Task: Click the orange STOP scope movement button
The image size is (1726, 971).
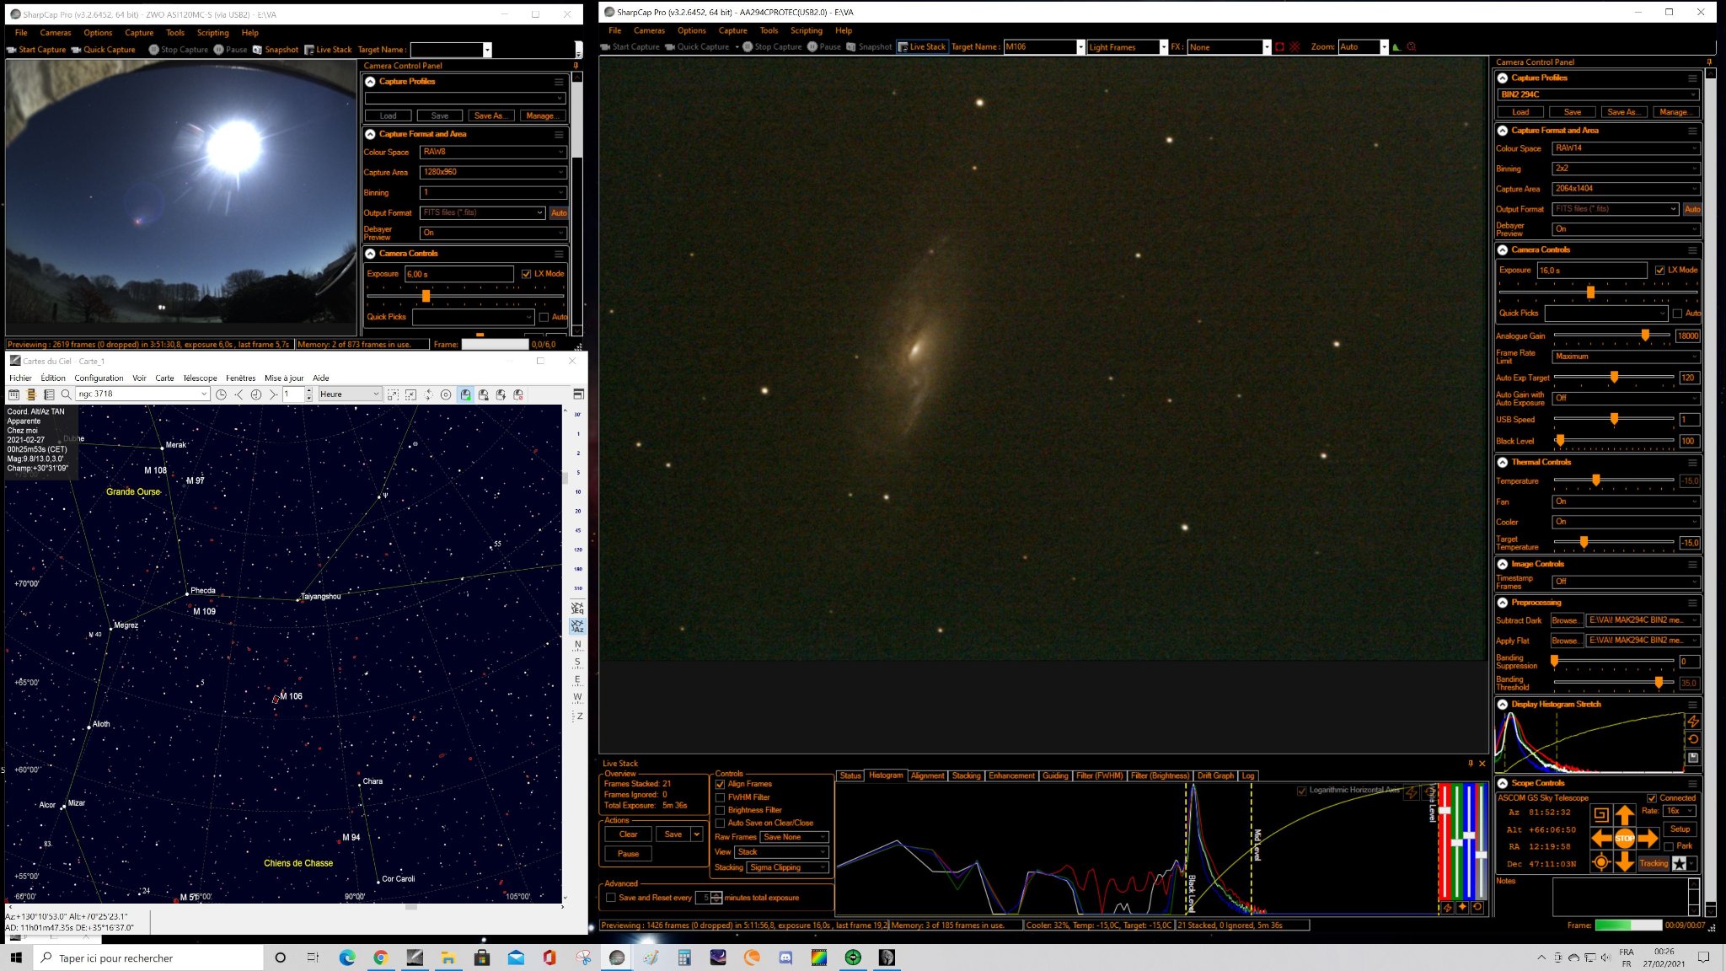Action: click(1624, 838)
